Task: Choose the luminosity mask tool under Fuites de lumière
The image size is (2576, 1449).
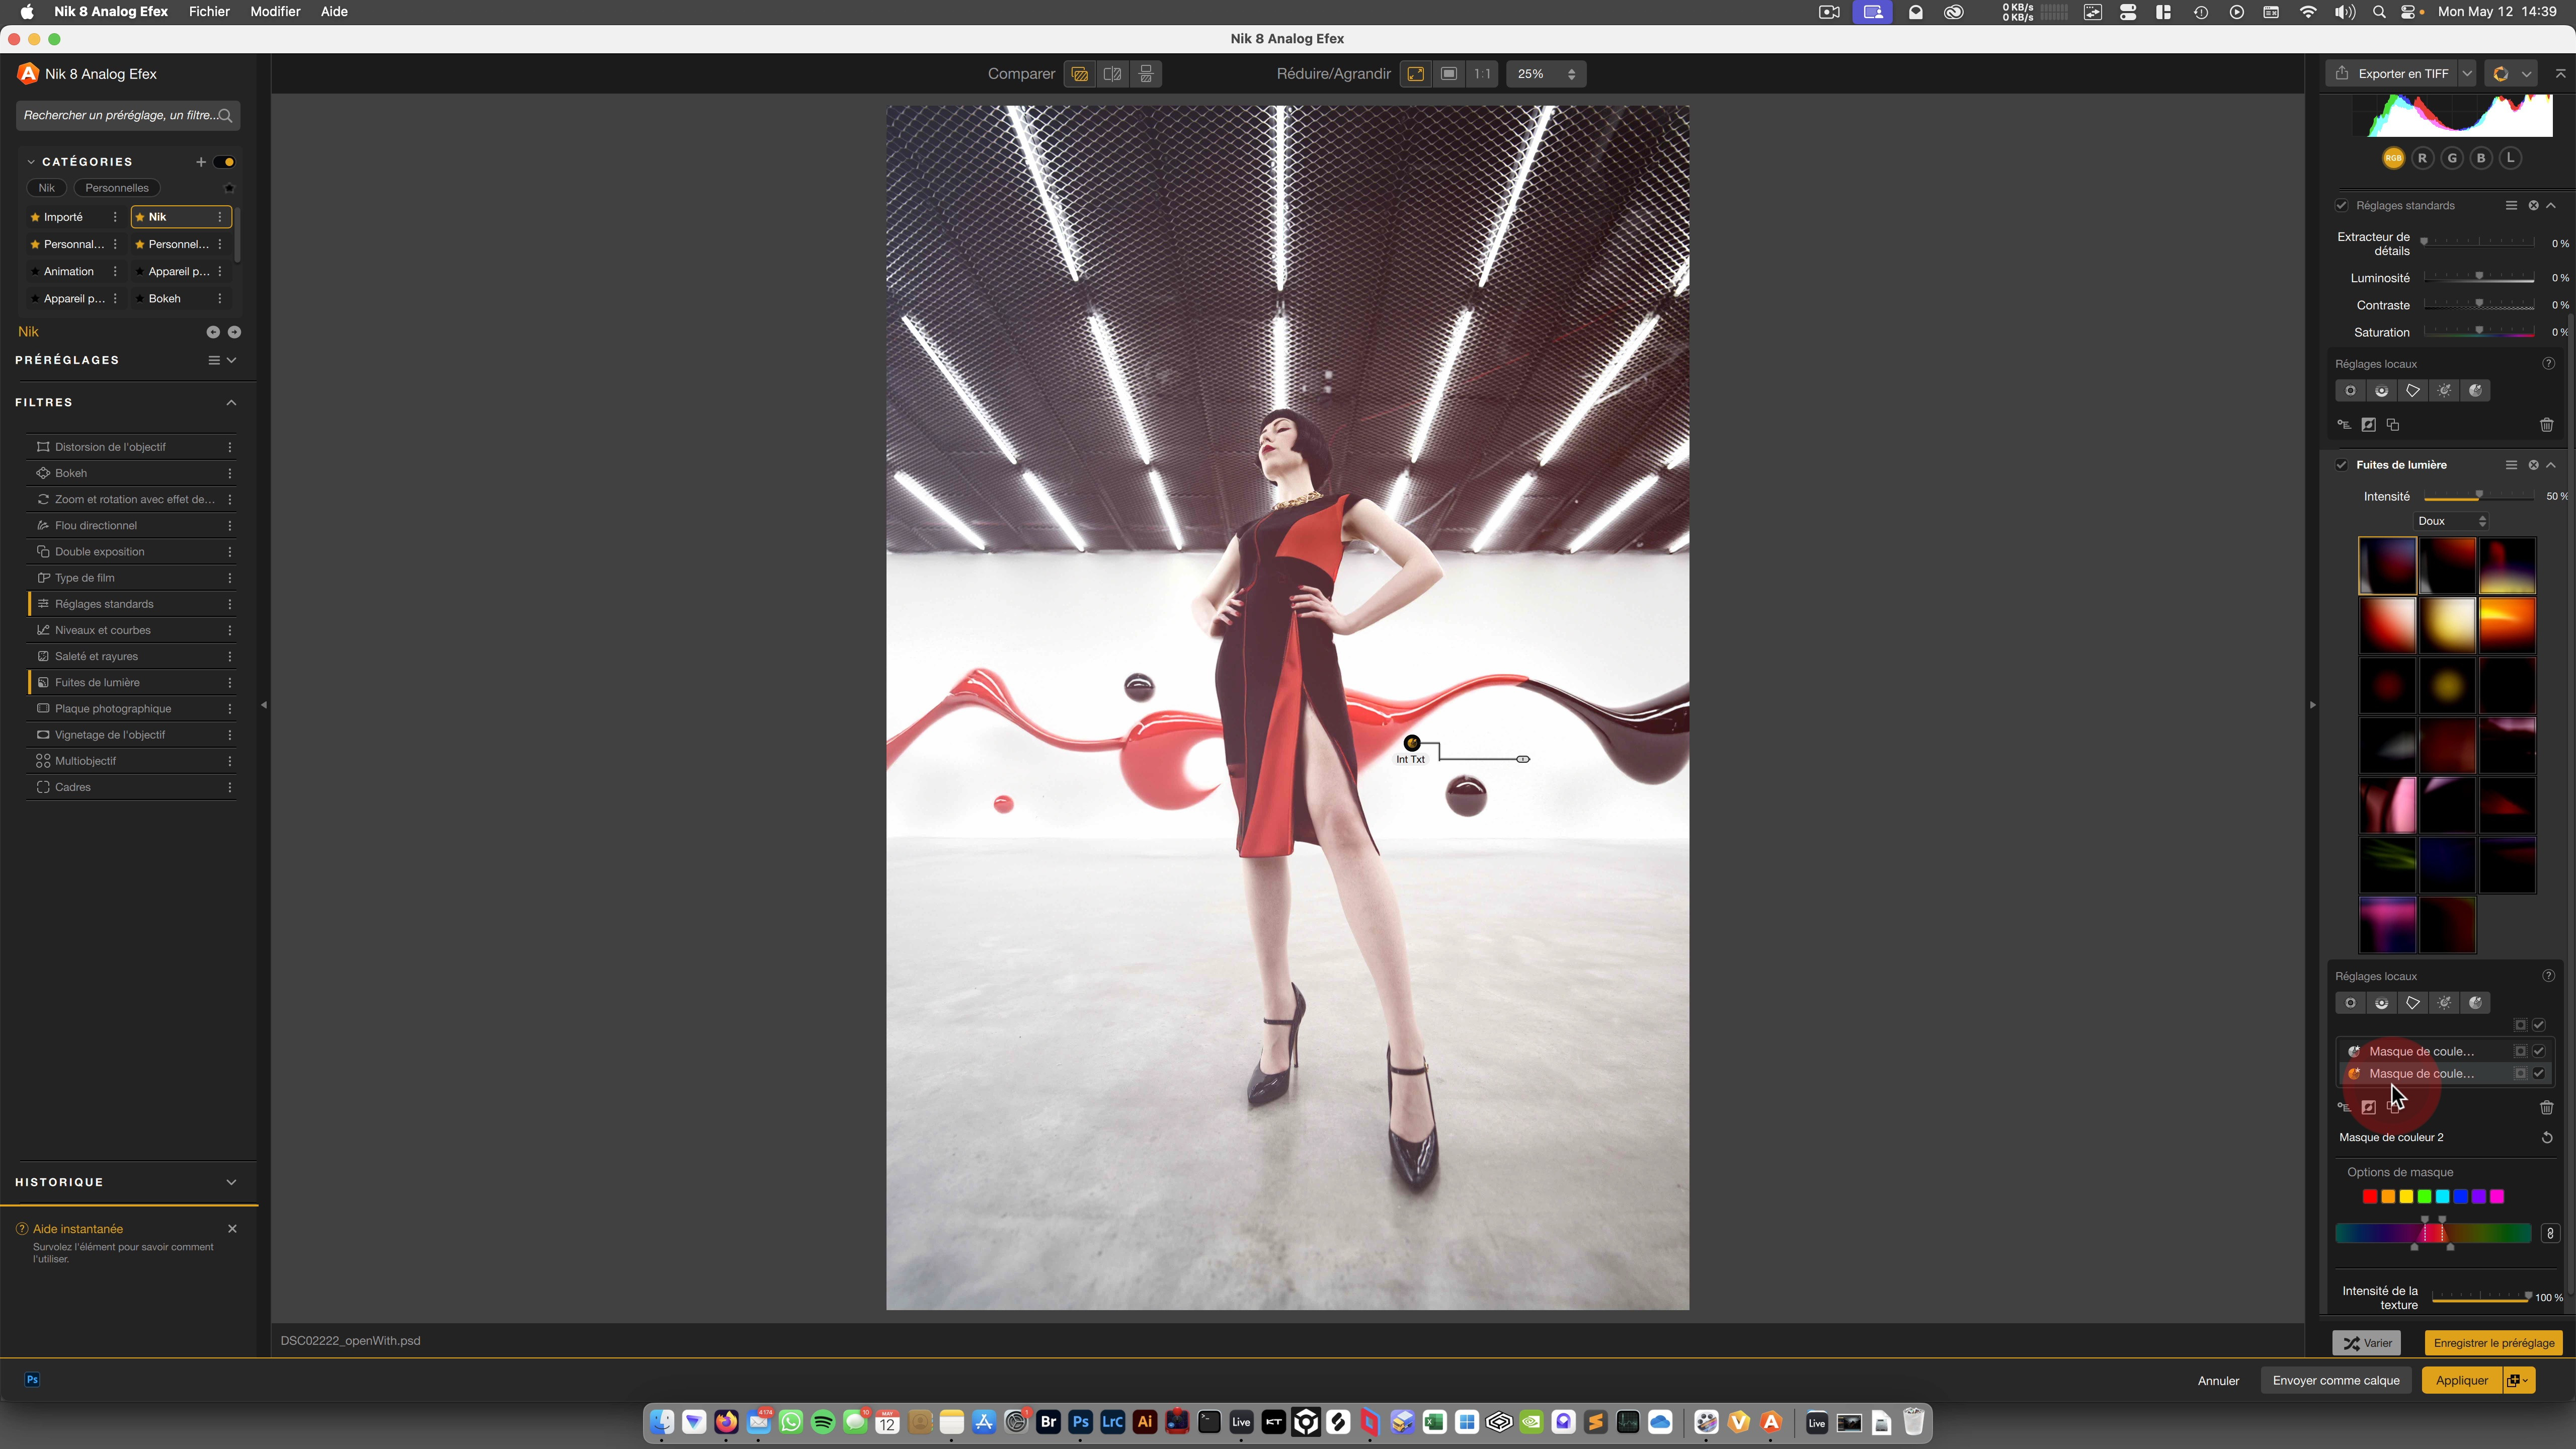Action: (2444, 1003)
